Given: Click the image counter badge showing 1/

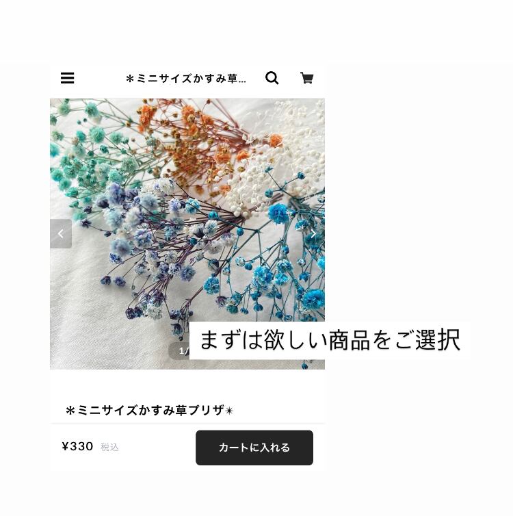Looking at the screenshot, I should 179,351.
